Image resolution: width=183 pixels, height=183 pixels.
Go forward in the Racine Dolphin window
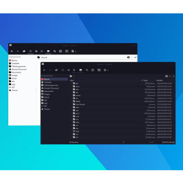point(50,70)
